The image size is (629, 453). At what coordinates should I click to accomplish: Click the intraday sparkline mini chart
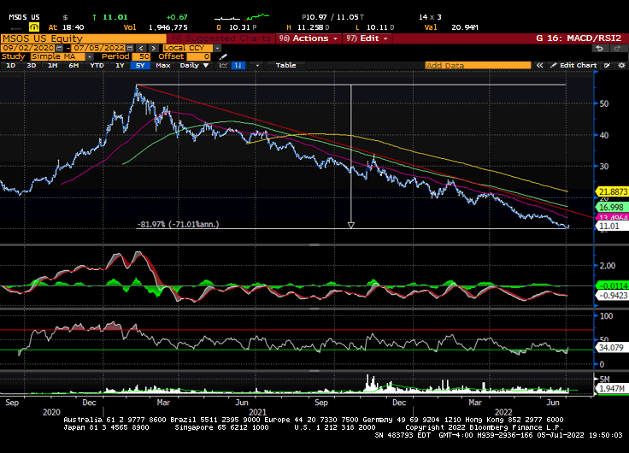242,17
